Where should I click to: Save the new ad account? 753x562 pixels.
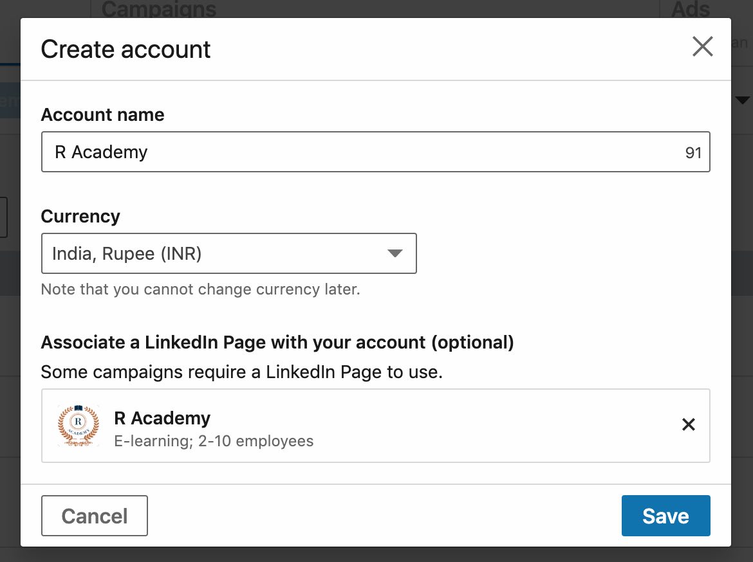point(665,515)
